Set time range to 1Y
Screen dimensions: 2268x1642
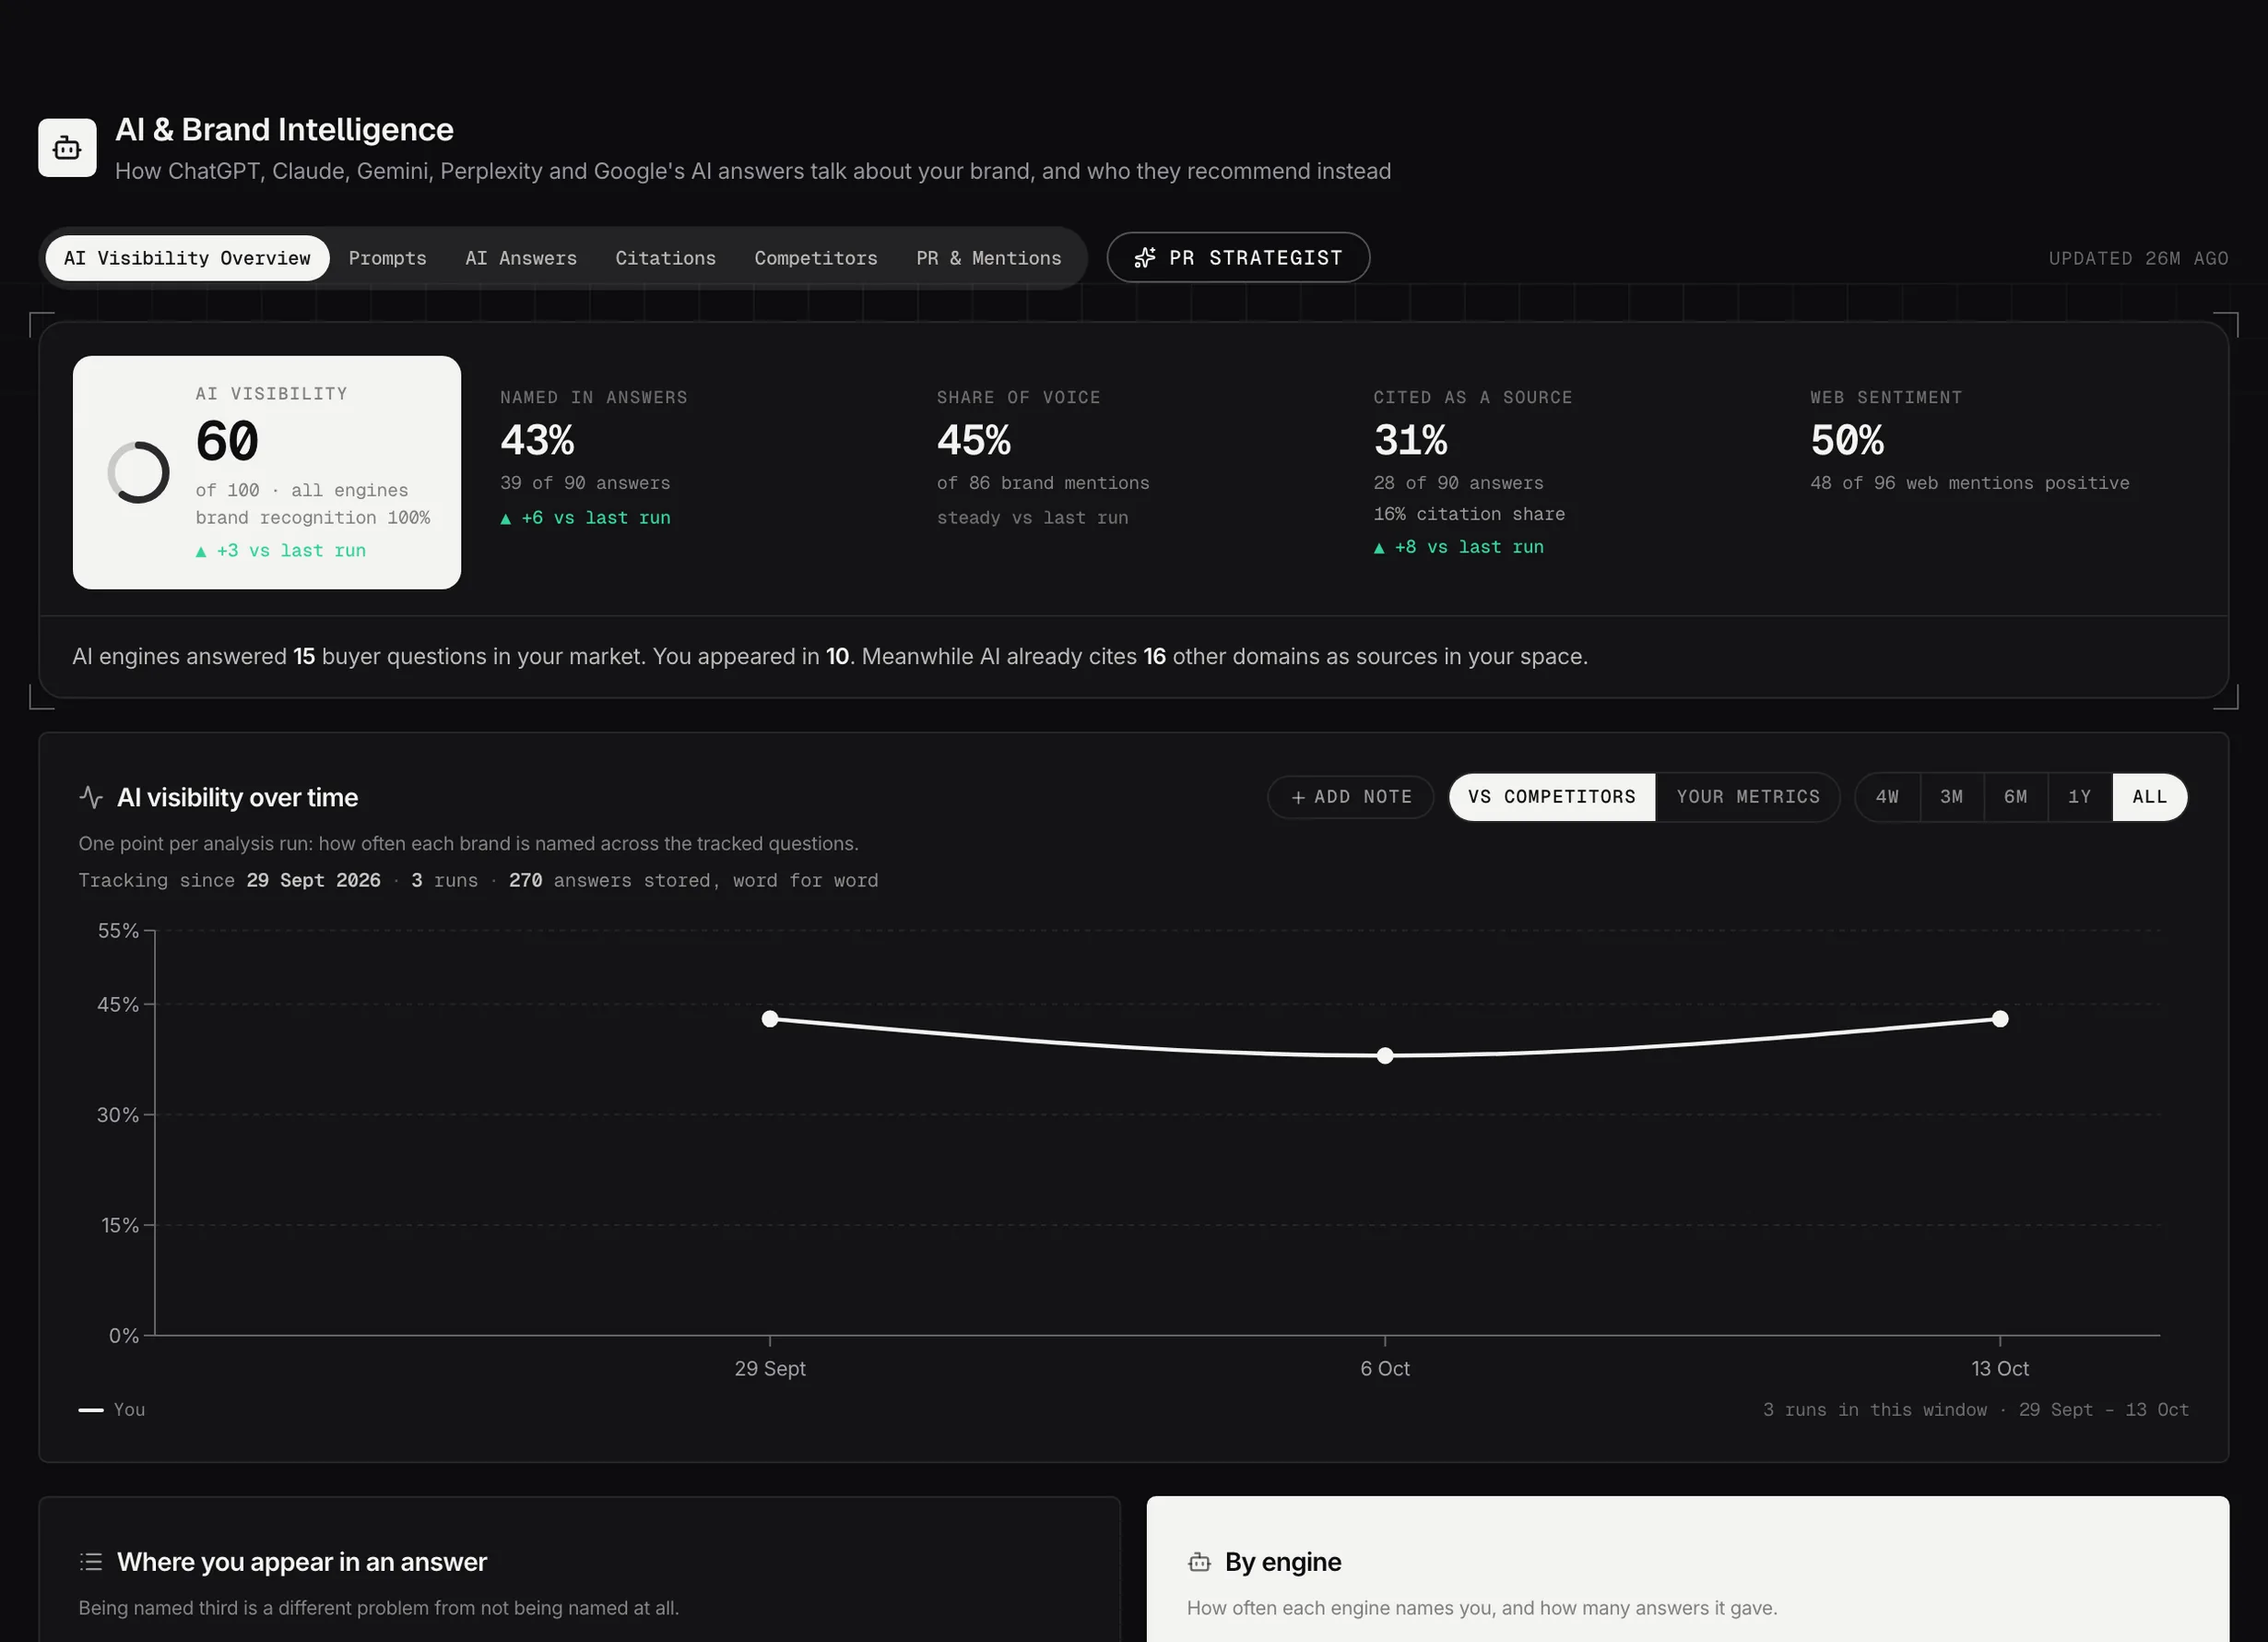[x=2079, y=798]
